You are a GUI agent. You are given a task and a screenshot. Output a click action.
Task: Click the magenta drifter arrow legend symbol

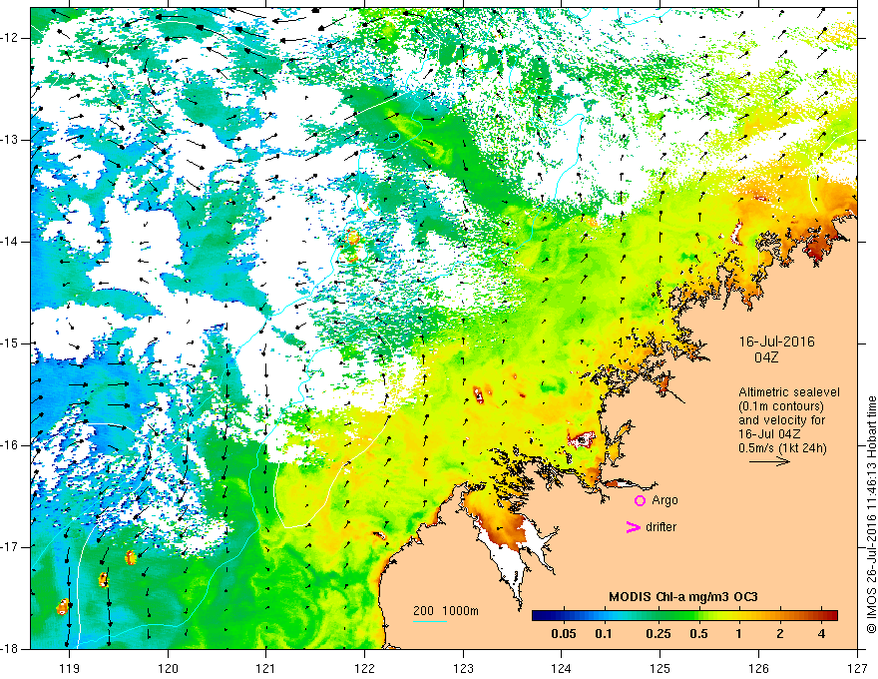[x=634, y=527]
